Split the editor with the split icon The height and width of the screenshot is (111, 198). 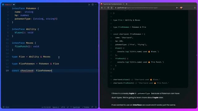(93, 5)
